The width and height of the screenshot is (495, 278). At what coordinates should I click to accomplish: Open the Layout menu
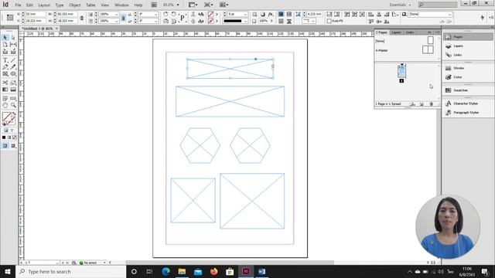click(44, 5)
